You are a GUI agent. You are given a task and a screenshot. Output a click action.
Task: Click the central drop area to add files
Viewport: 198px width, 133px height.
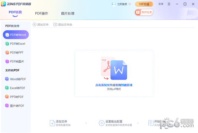pyautogui.click(x=114, y=74)
